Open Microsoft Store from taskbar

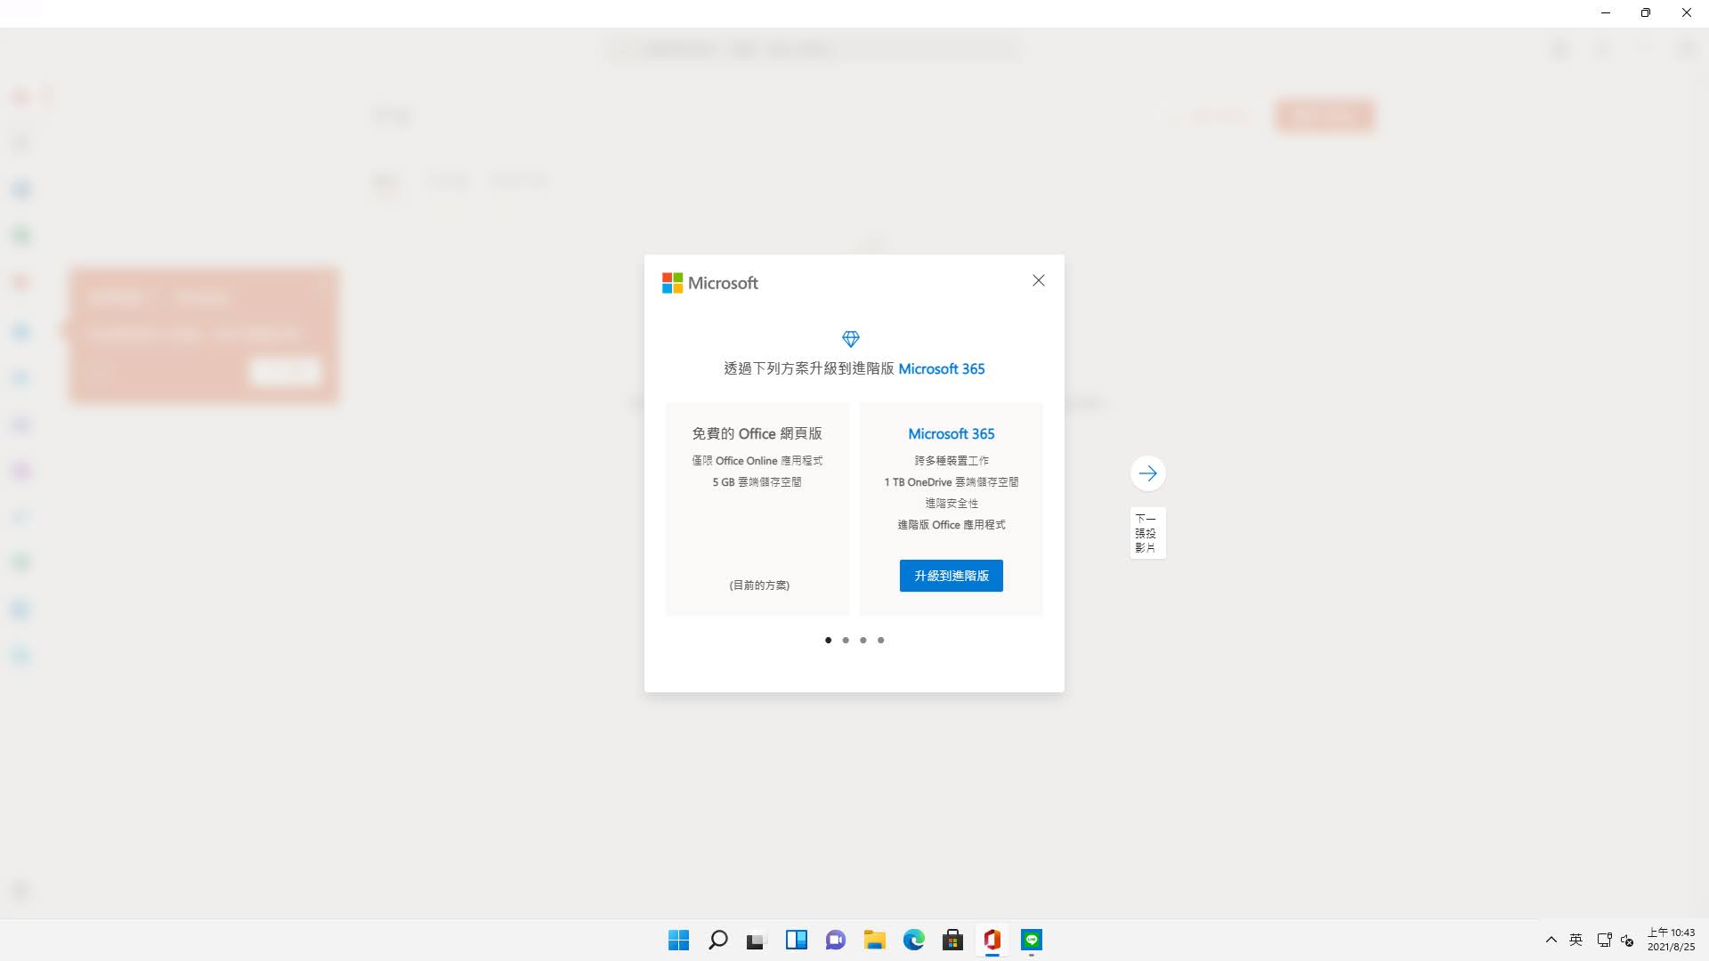(x=952, y=940)
